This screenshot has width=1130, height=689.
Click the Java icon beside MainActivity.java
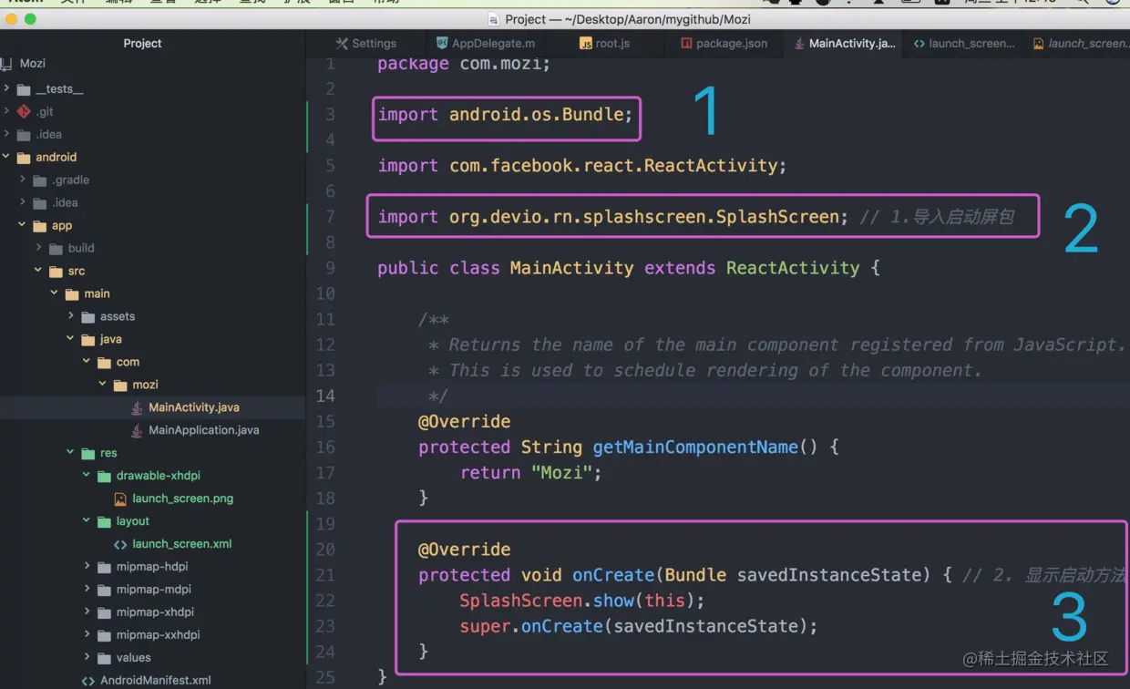[137, 407]
